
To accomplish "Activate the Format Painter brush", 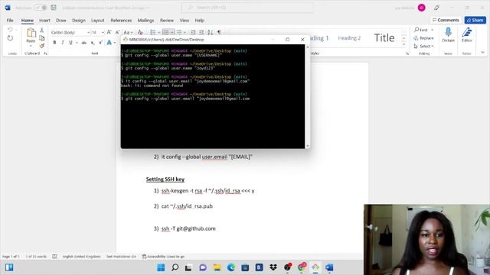I will 42,46.
